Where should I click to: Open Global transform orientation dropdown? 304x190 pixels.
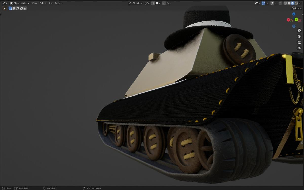coord(136,3)
